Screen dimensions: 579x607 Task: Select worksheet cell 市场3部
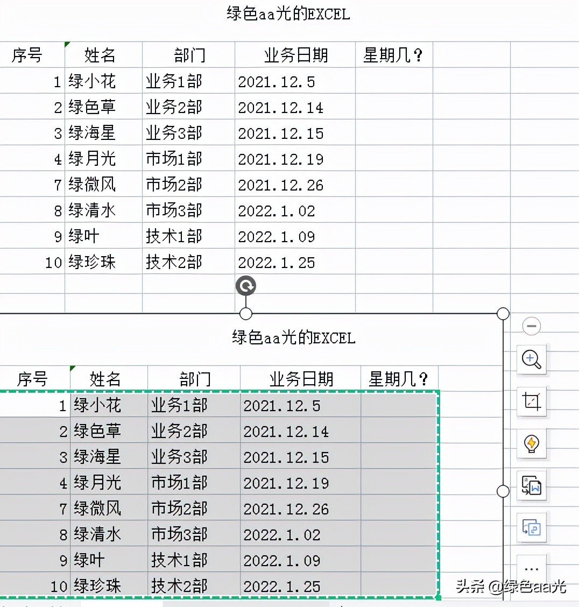pos(188,210)
